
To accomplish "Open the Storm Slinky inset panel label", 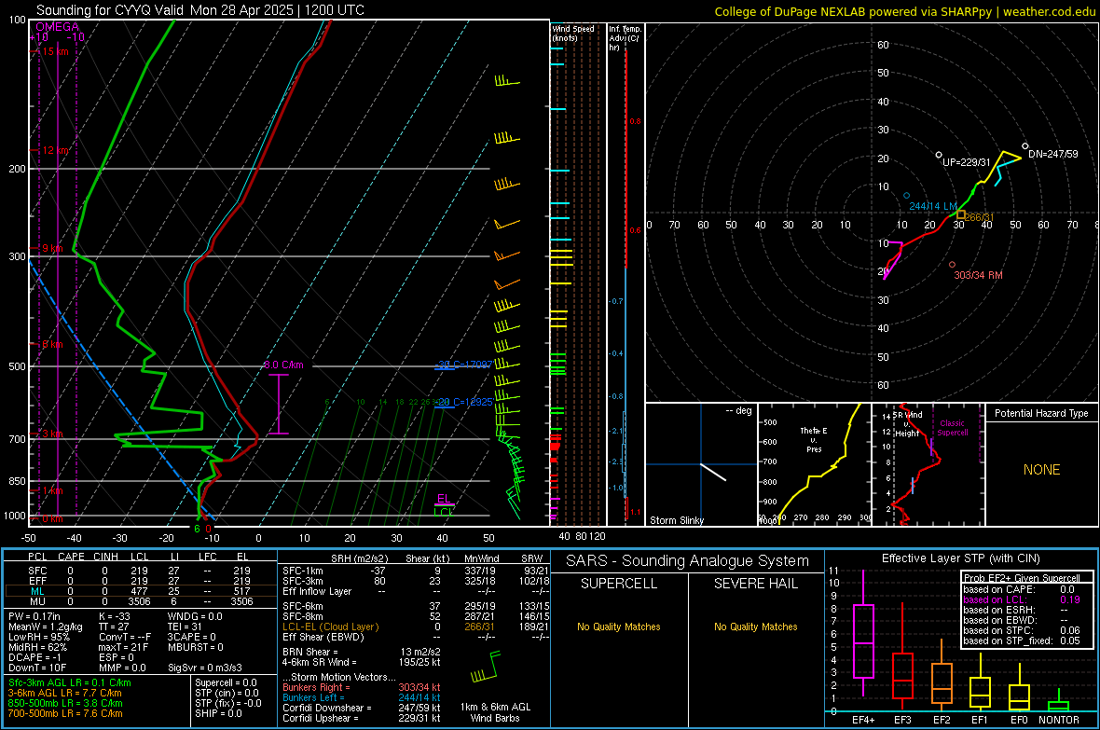I will pyautogui.click(x=676, y=520).
